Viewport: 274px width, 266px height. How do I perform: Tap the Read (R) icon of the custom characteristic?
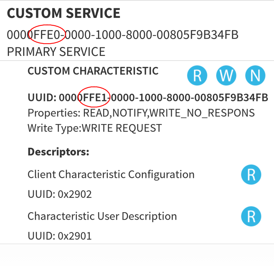pyautogui.click(x=197, y=75)
